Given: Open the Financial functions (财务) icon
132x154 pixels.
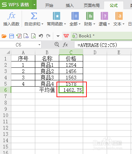Looking at the screenshot, I should click(x=90, y=16).
